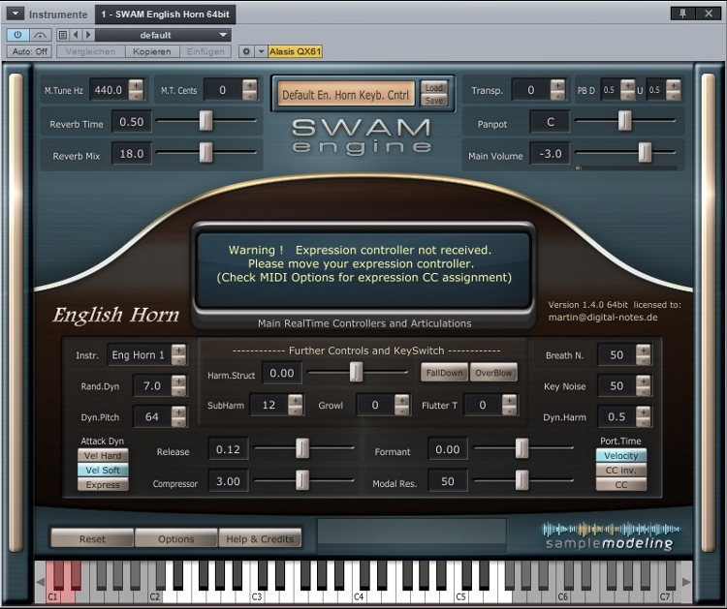
Task: Click Kopieren button
Action: click(x=152, y=51)
